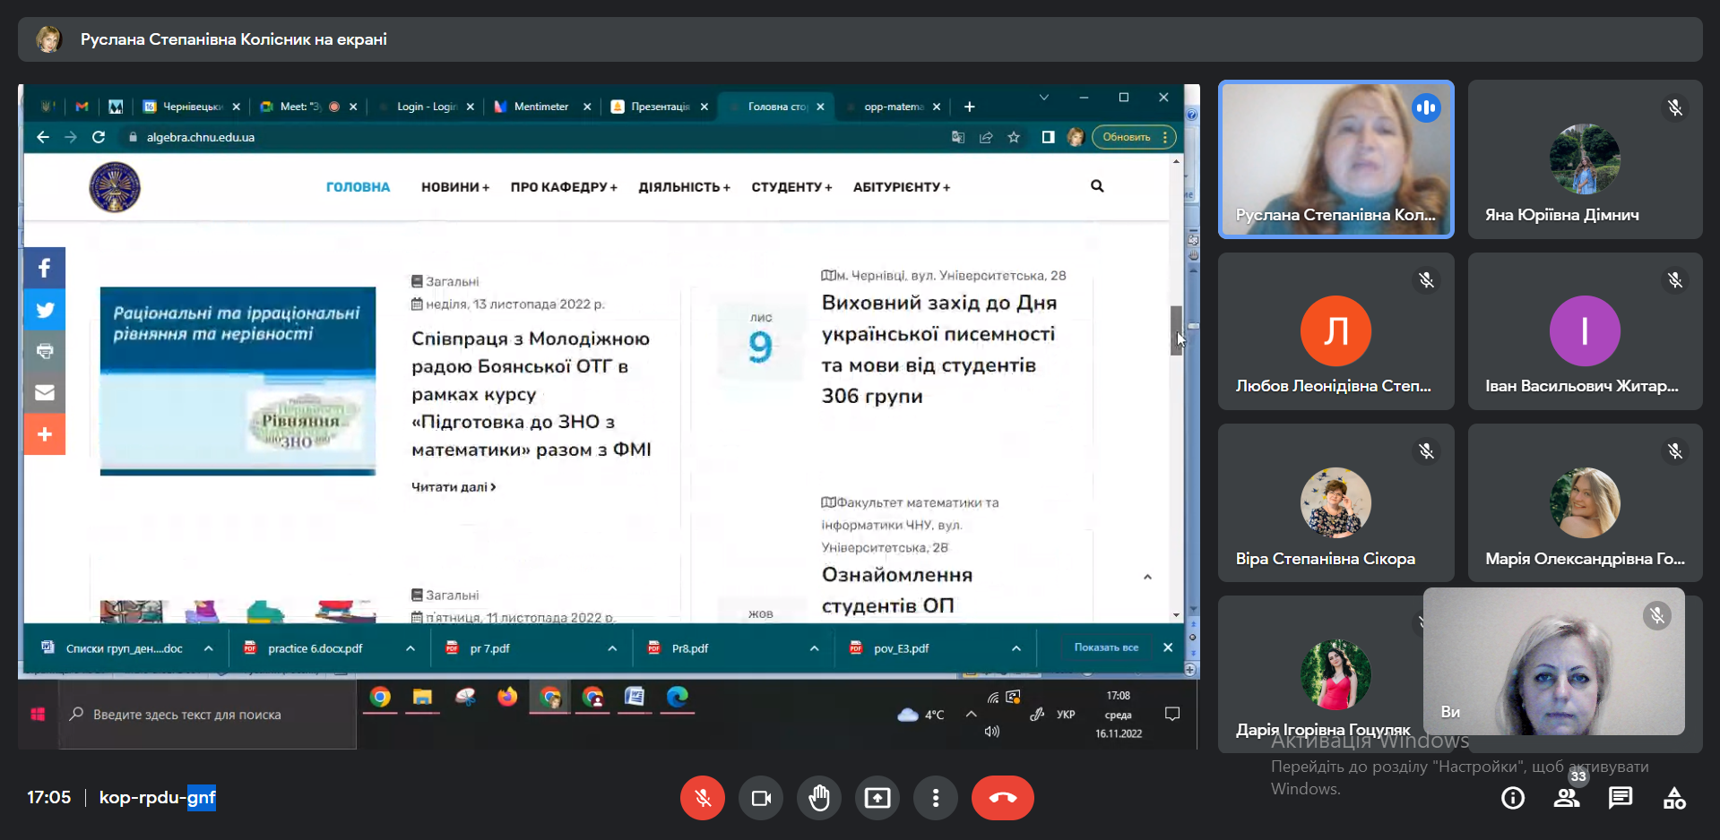Image resolution: width=1720 pixels, height=840 pixels.
Task: Expand АБІТУРІЄНТУ menu on site
Action: pyautogui.click(x=902, y=187)
